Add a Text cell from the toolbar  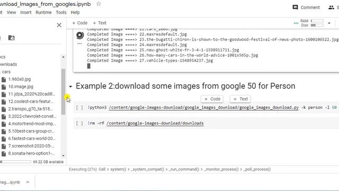100,23
